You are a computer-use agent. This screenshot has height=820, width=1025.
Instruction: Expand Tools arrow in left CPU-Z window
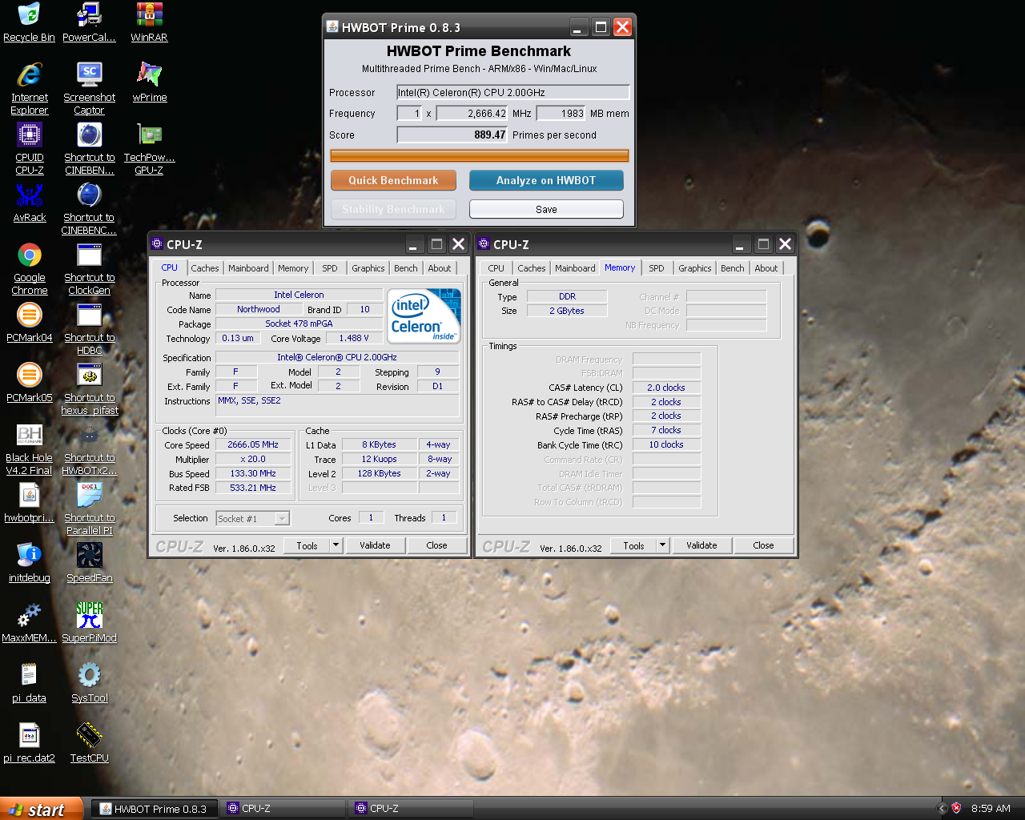(x=336, y=545)
